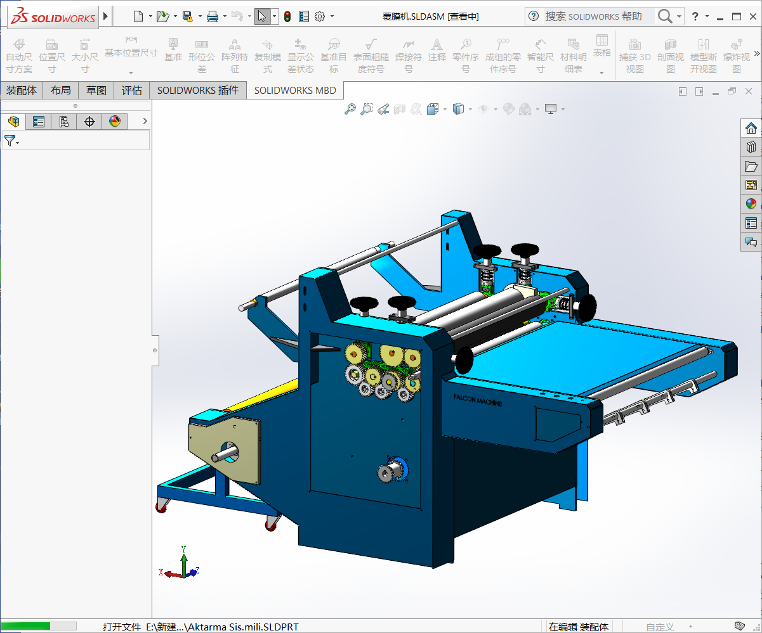762x633 pixels.
Task: Expand the Help question mark dropdown
Action: 707,16
